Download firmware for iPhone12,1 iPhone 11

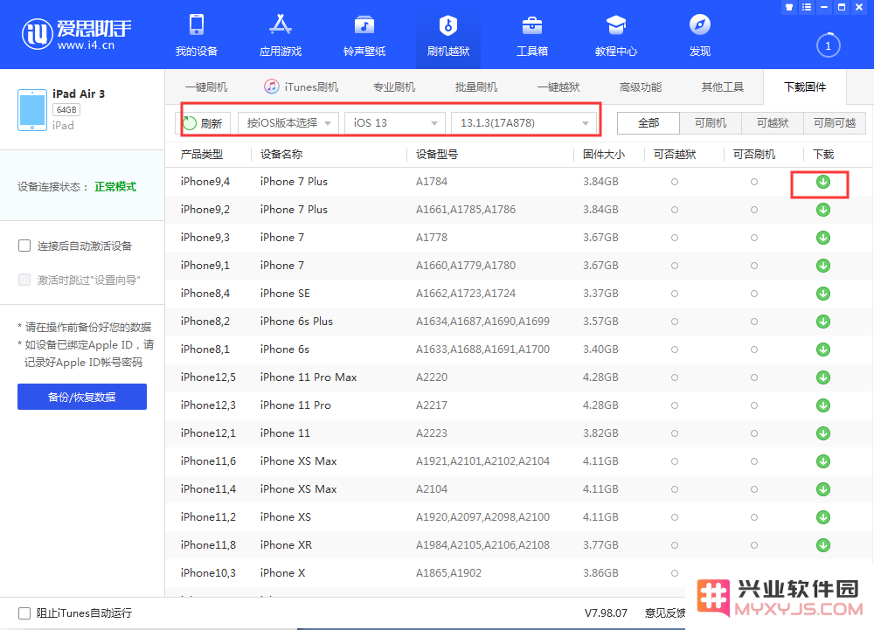[822, 433]
